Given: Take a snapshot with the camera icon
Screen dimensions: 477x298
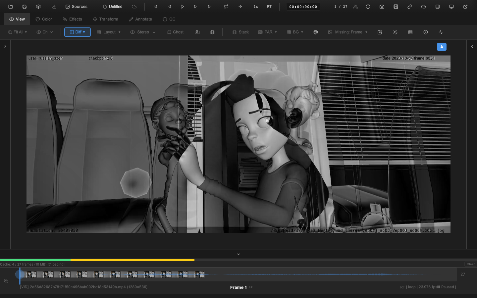Looking at the screenshot, I should [x=382, y=7].
